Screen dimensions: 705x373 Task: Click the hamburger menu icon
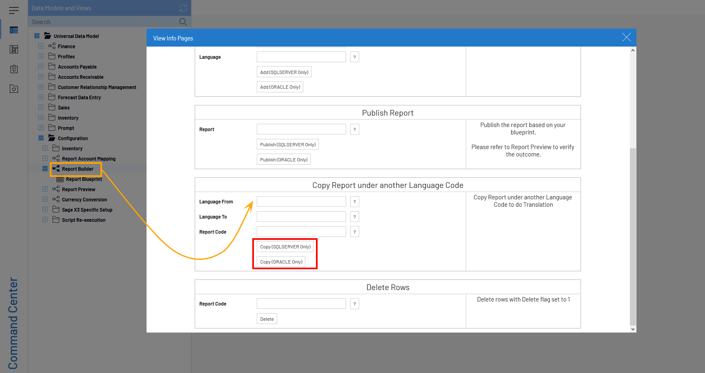(14, 10)
